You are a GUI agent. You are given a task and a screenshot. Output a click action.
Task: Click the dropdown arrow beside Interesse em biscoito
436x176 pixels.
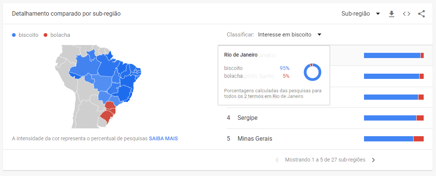[x=319, y=35]
